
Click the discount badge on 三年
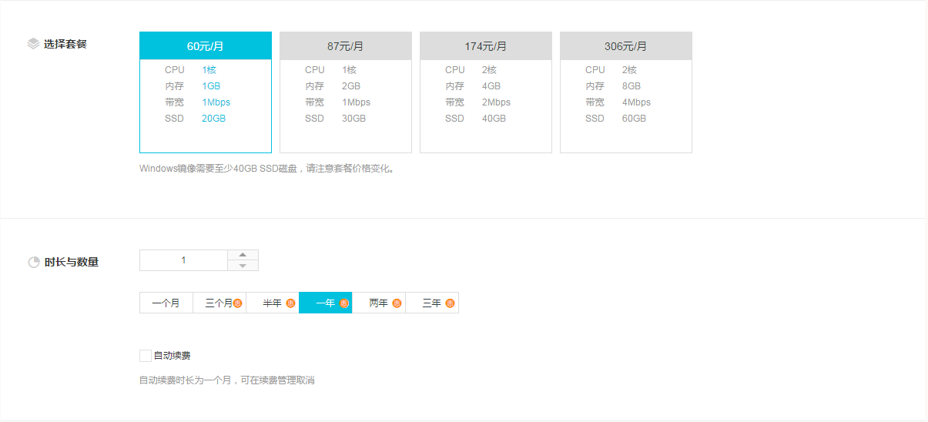[x=450, y=303]
